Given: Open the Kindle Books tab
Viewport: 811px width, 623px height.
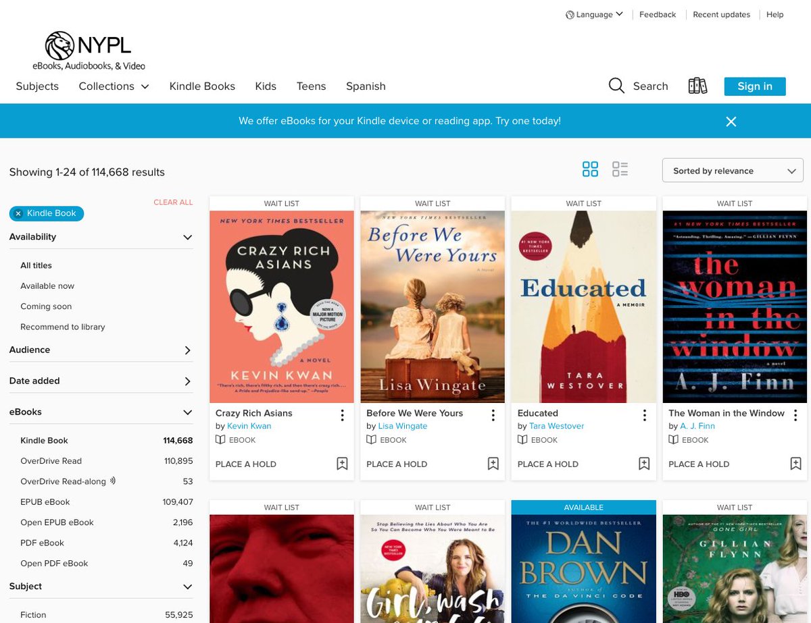Looking at the screenshot, I should pyautogui.click(x=202, y=86).
